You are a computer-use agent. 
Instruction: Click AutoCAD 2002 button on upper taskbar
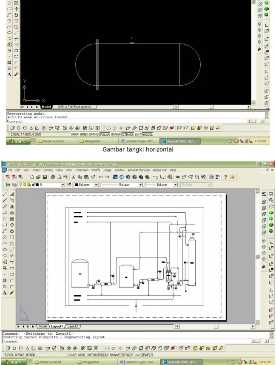pyautogui.click(x=179, y=141)
